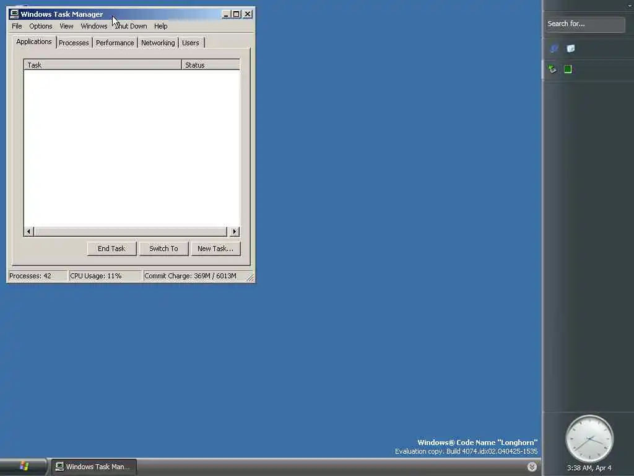The image size is (634, 476).
Task: Click the Processes: 42 status text
Action: point(30,276)
